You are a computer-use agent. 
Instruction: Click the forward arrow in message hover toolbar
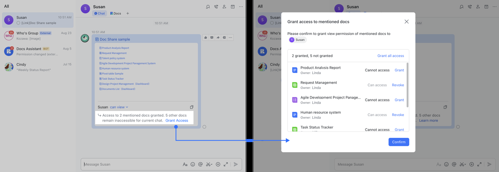click(218, 38)
